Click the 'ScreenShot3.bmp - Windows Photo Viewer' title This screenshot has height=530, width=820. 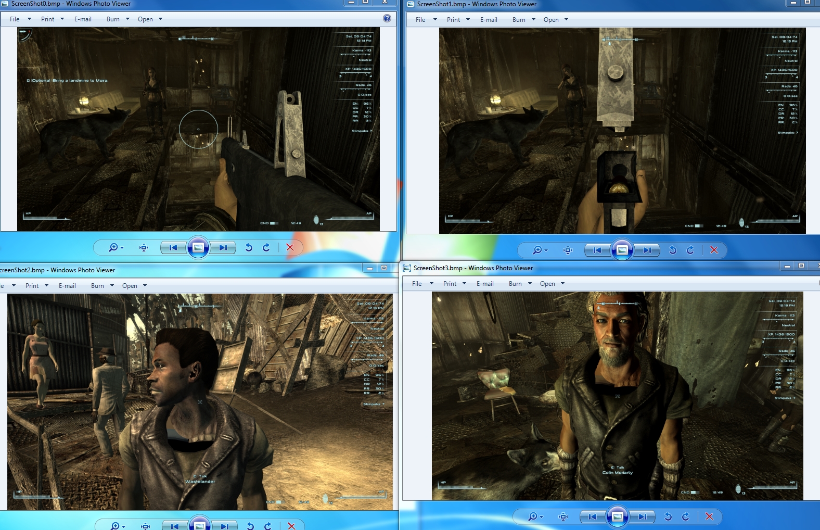pos(473,268)
